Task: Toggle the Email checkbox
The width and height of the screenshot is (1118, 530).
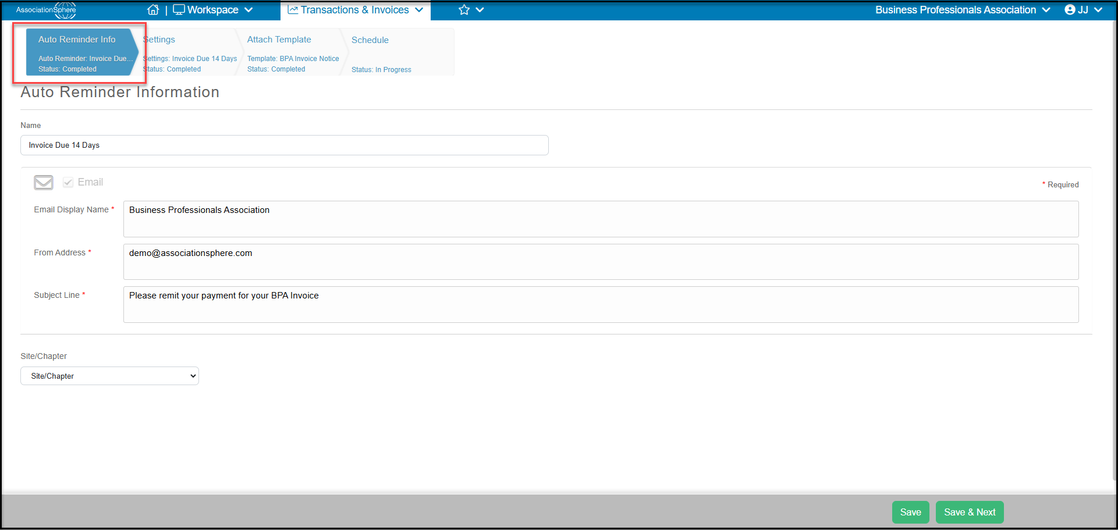Action: point(68,182)
